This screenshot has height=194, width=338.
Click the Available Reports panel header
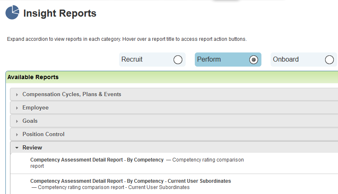coord(172,77)
